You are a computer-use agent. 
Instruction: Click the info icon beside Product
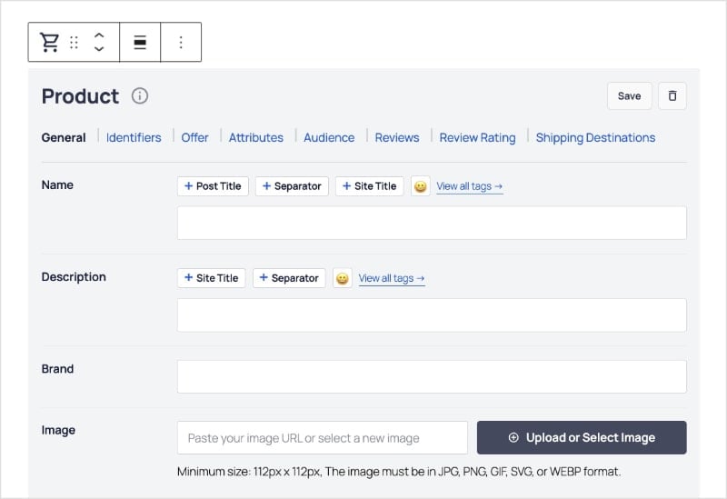click(x=140, y=96)
